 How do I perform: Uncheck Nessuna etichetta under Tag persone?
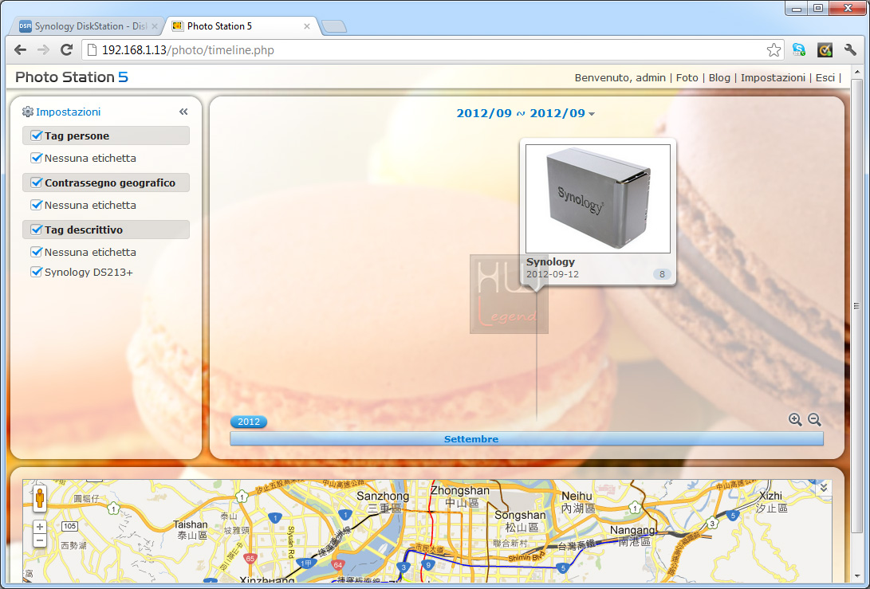pyautogui.click(x=37, y=158)
